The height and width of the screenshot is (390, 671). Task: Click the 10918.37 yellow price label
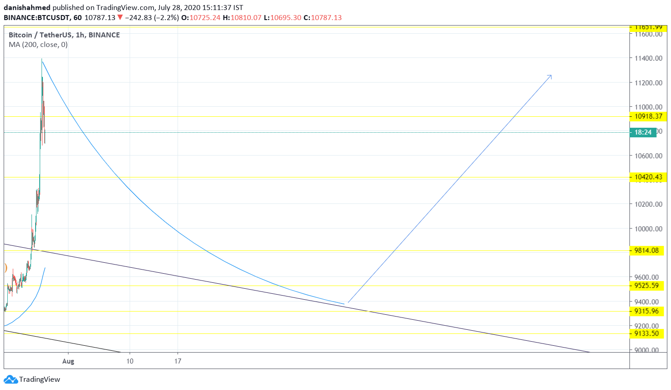[648, 116]
